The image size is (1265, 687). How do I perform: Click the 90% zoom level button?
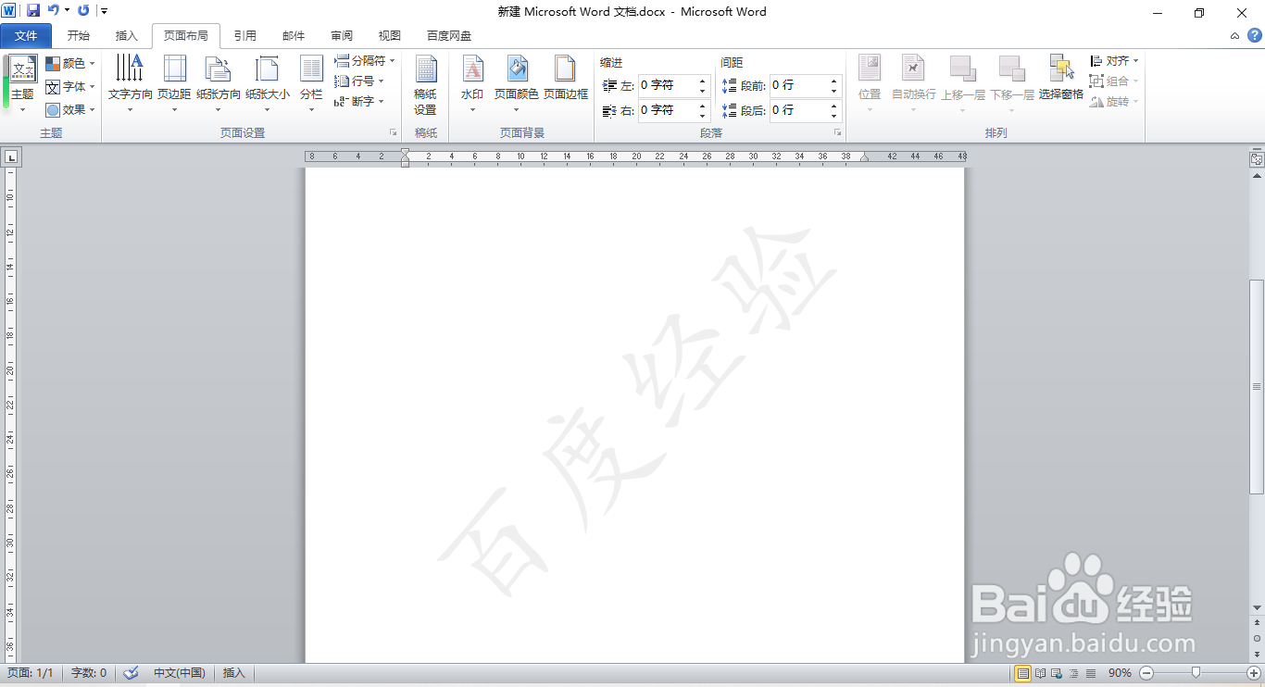tap(1120, 673)
